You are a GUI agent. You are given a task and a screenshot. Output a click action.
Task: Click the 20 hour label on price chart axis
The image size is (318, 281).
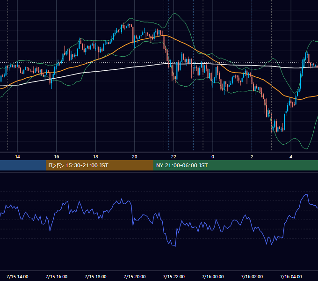[135, 157]
